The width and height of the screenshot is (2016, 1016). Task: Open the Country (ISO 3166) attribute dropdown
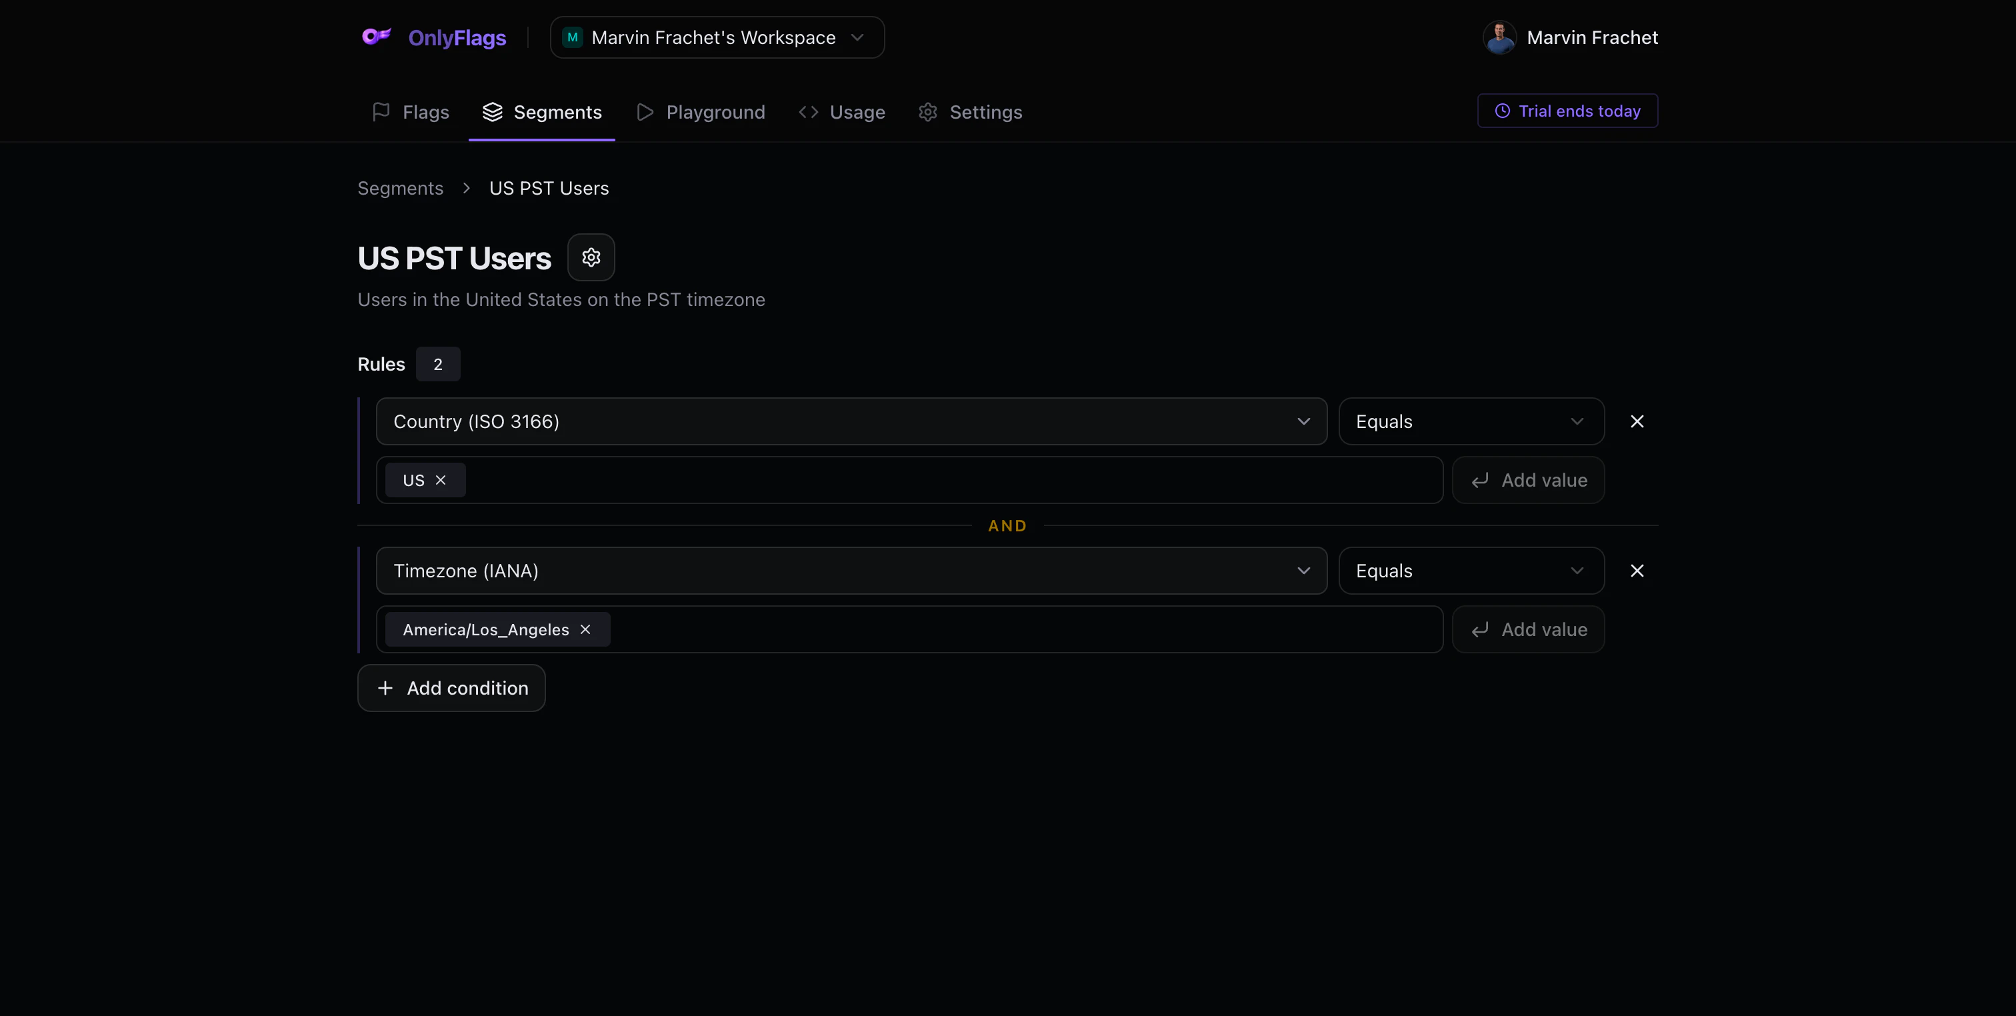[x=851, y=421]
